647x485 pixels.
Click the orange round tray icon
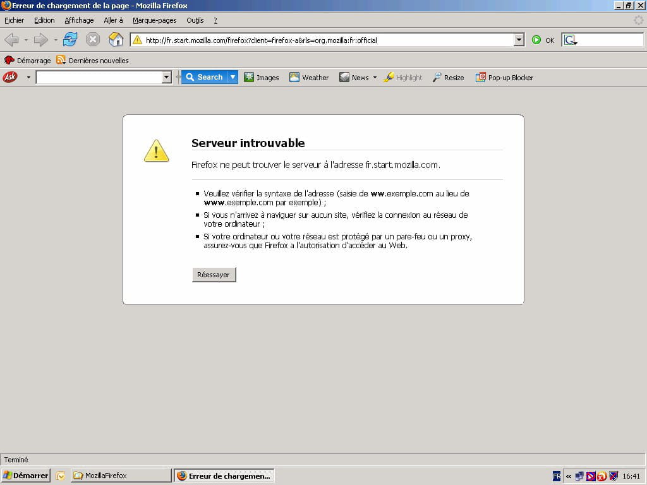click(x=602, y=476)
